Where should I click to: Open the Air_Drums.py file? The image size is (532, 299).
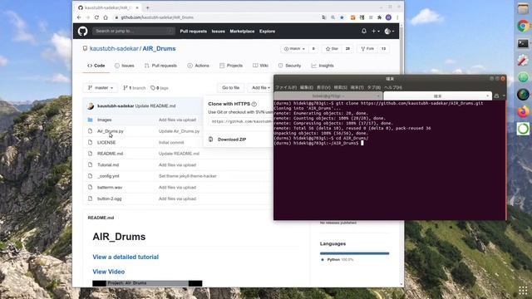(111, 131)
